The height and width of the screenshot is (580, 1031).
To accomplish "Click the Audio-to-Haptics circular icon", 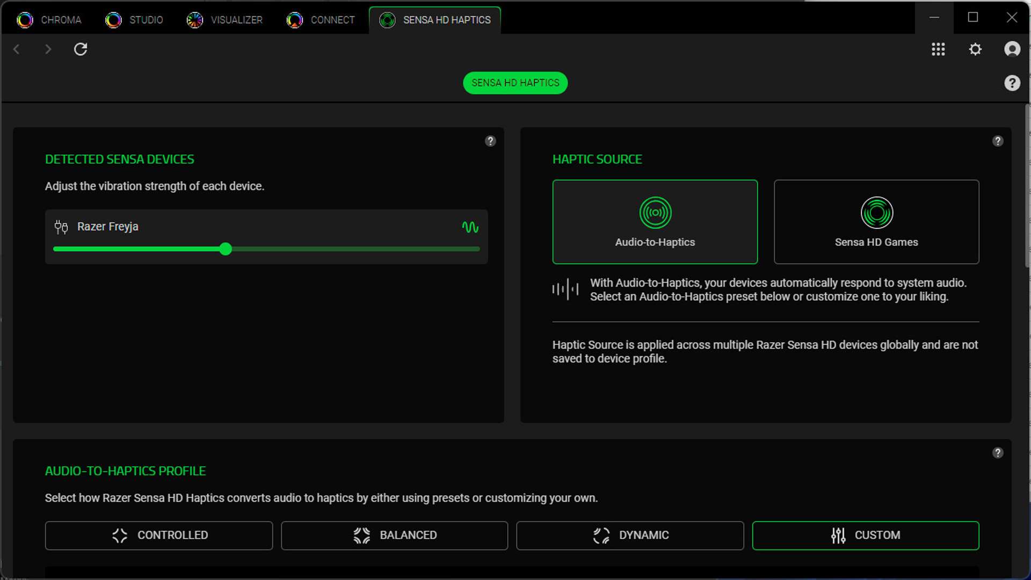I will click(655, 213).
